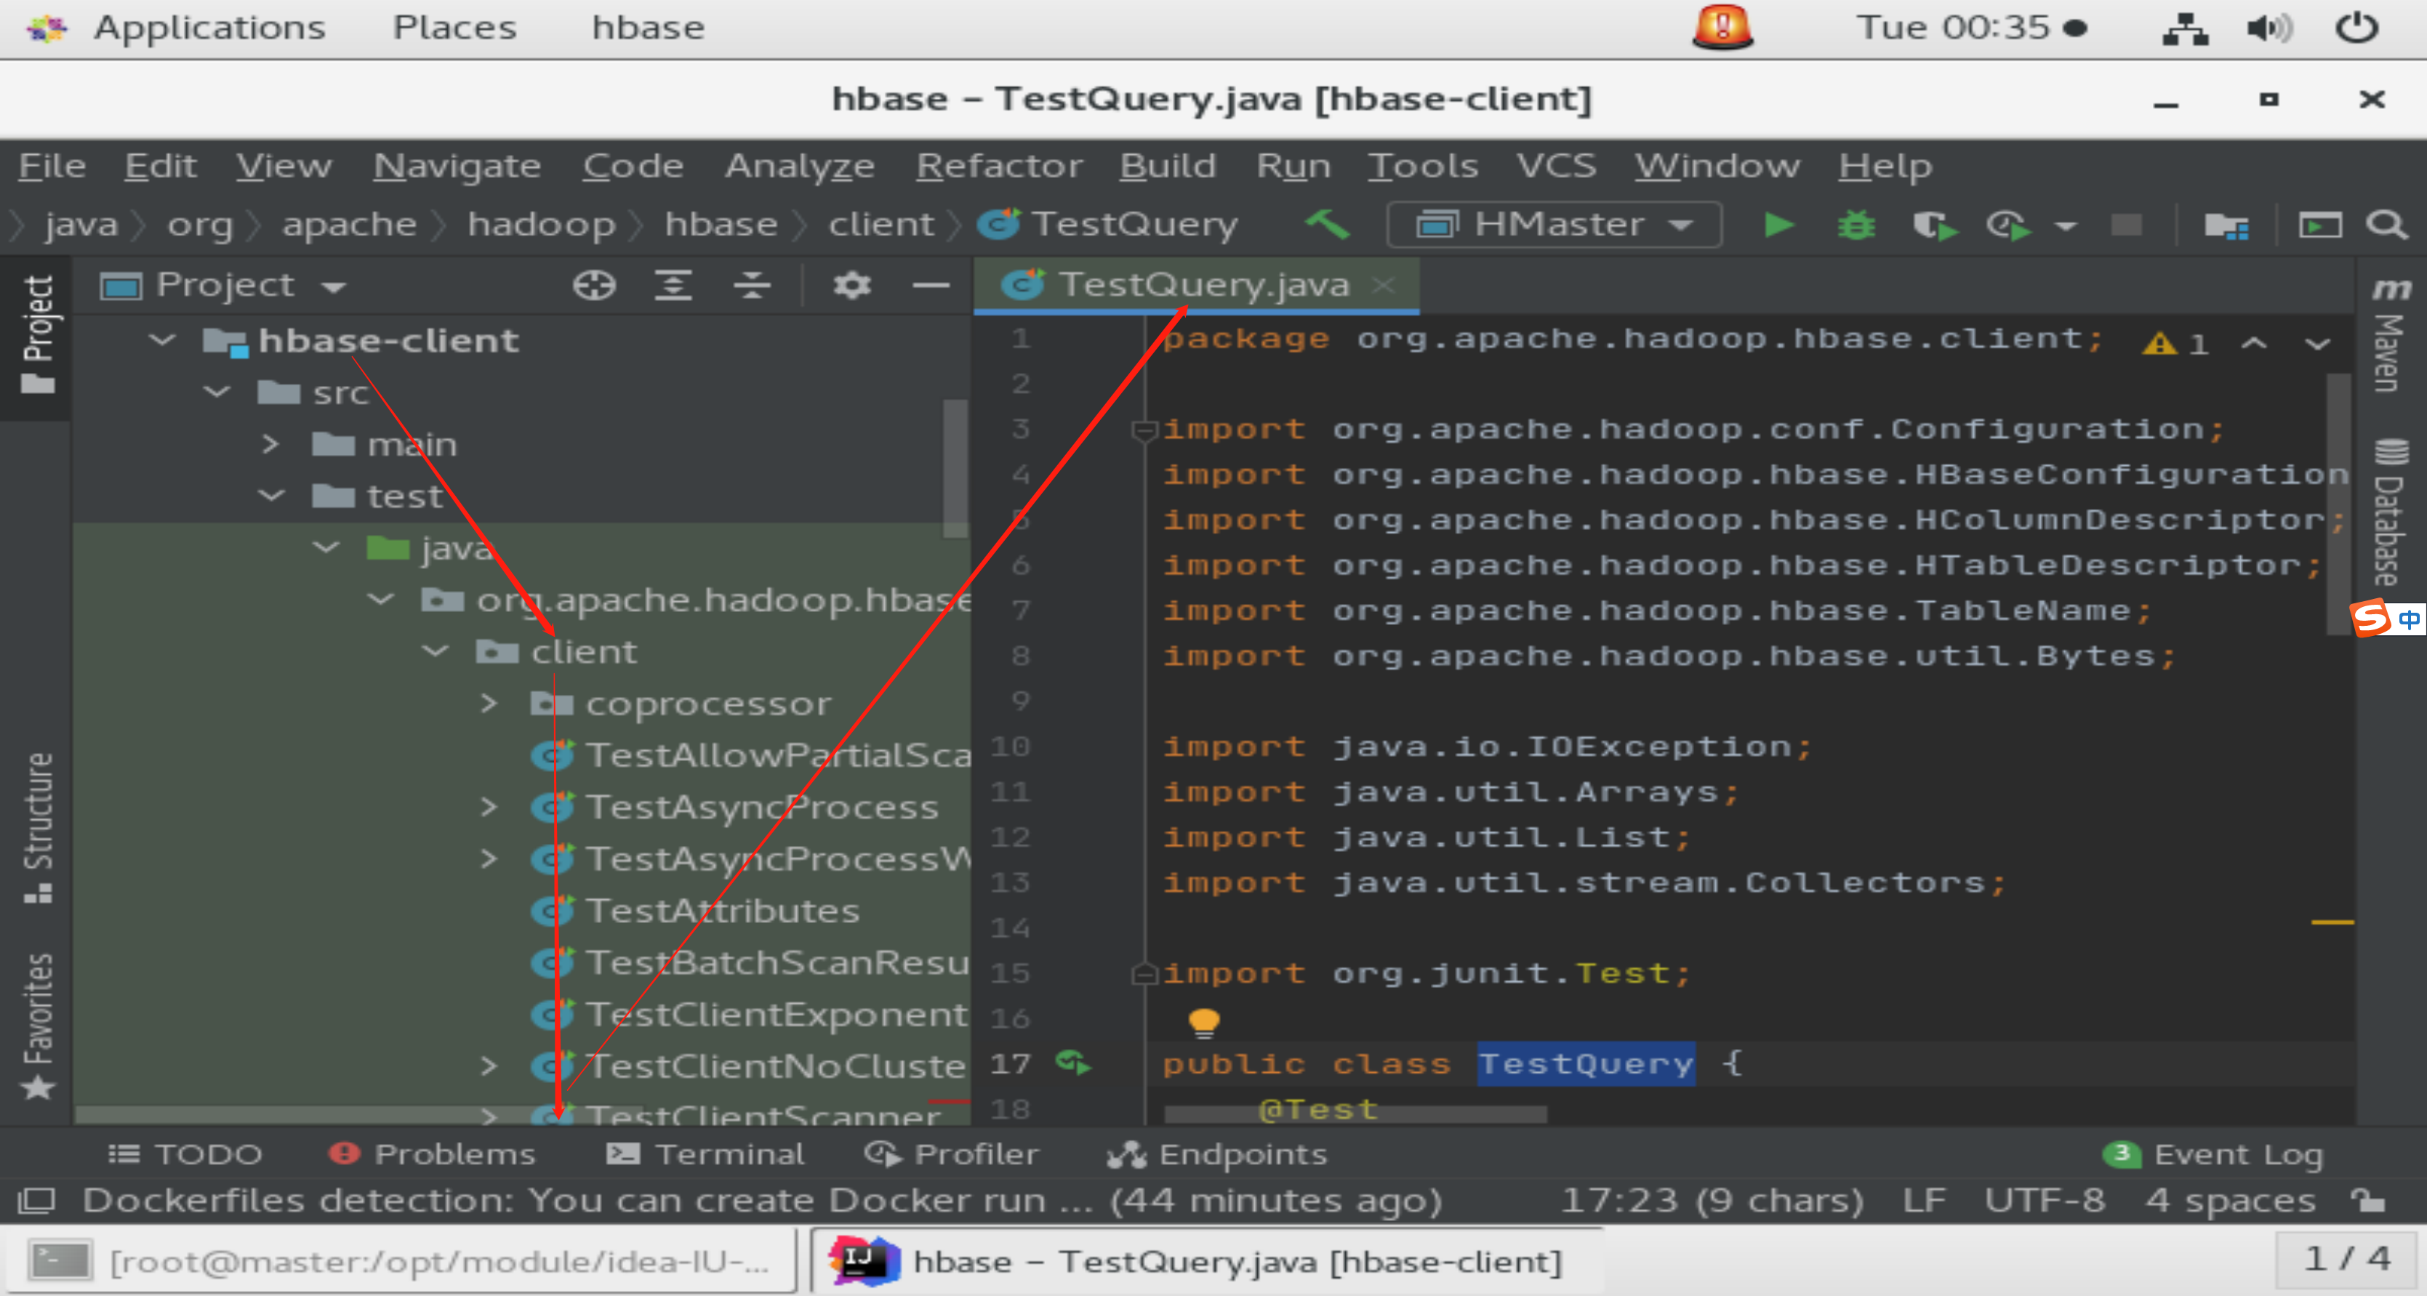
Task: Open Project panel settings gear
Action: coord(851,284)
